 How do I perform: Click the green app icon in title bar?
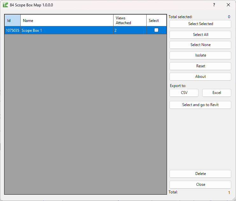pos(5,5)
